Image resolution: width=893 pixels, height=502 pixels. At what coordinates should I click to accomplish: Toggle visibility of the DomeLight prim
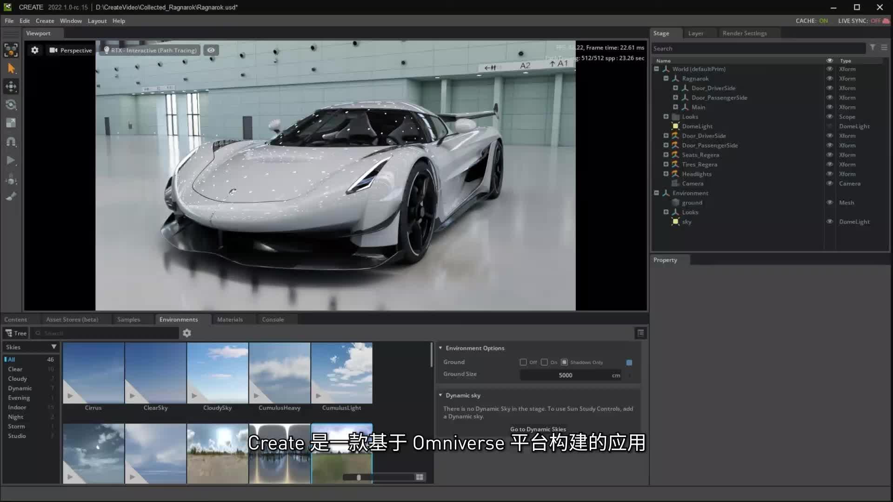(830, 126)
